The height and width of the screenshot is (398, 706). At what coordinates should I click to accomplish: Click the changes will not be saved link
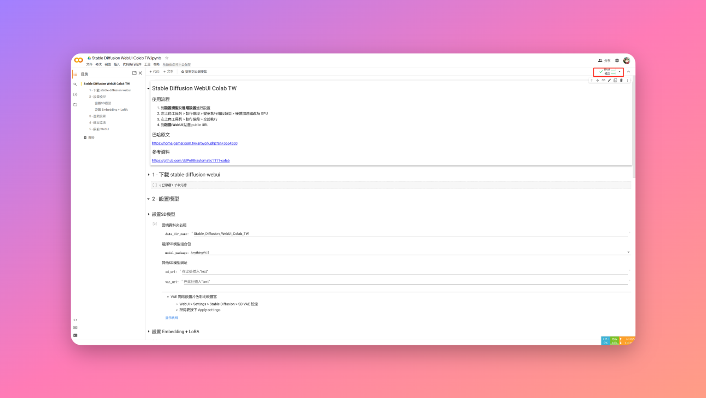(x=176, y=64)
